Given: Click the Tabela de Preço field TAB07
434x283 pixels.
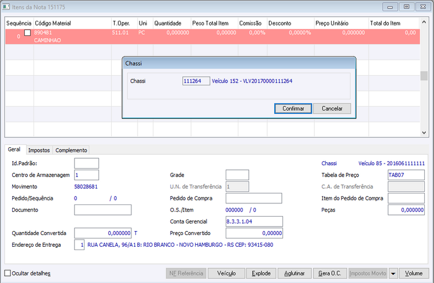Looking at the screenshot, I should 406,175.
